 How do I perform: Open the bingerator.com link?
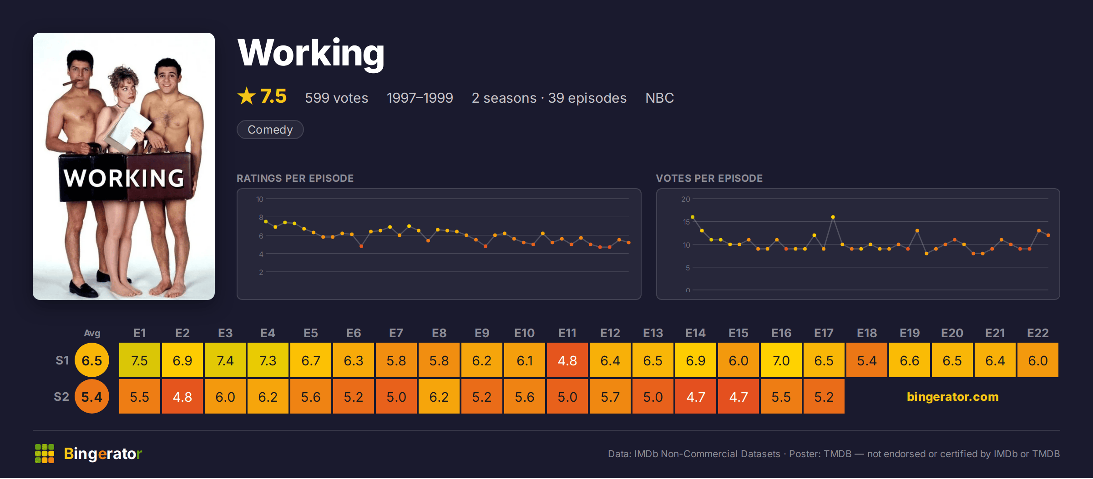(x=952, y=397)
